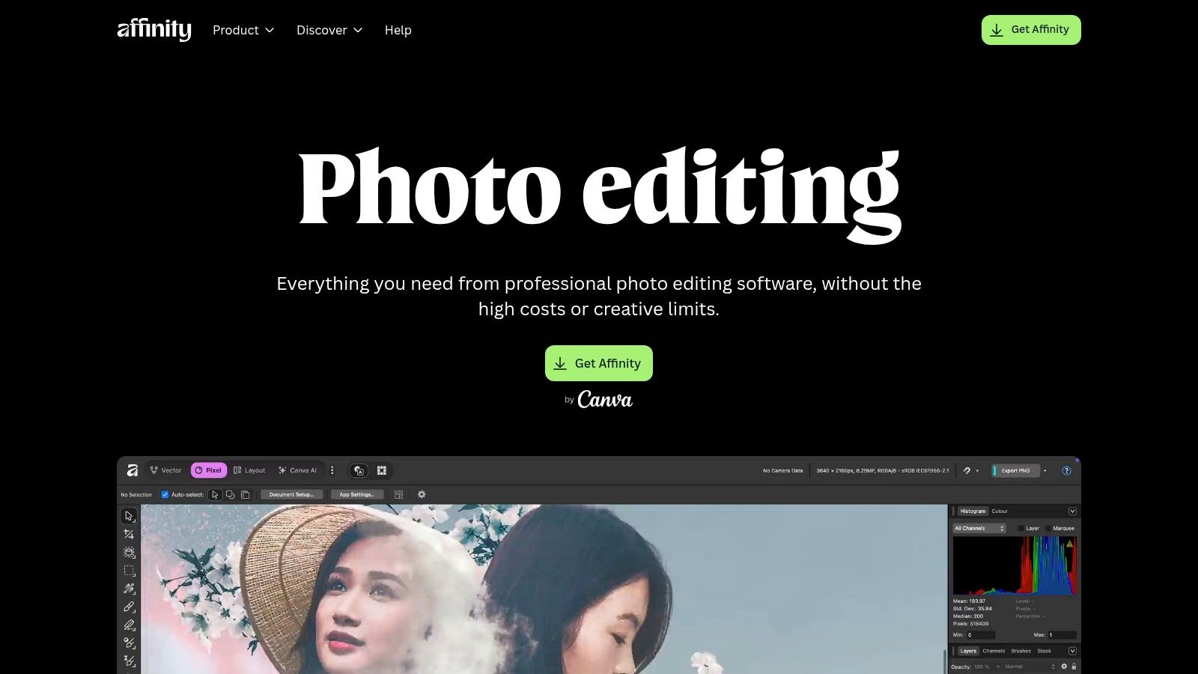The width and height of the screenshot is (1198, 674).
Task: Go to the Help page
Action: [398, 30]
